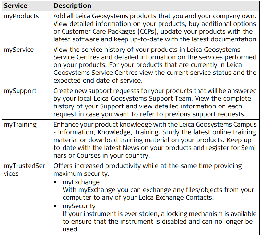Click the myTraining description paragraph
Viewport: 262px width, 235px height.
coord(155,140)
